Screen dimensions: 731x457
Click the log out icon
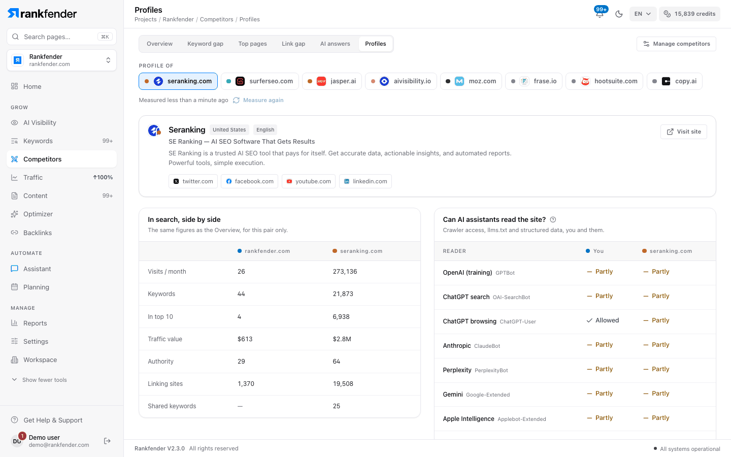(107, 441)
